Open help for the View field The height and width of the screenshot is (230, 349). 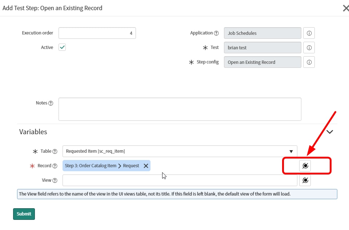click(x=56, y=180)
